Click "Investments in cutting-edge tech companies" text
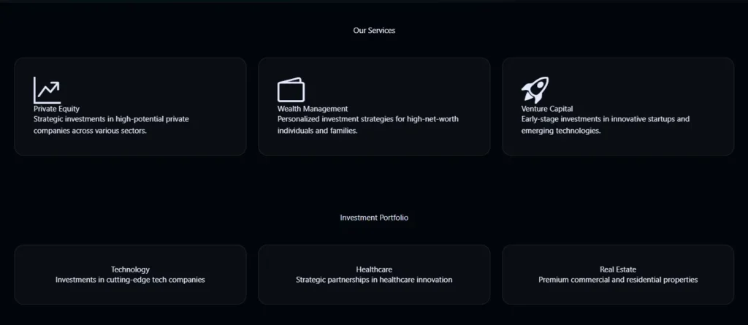Viewport: 748px width, 325px height. [x=130, y=280]
